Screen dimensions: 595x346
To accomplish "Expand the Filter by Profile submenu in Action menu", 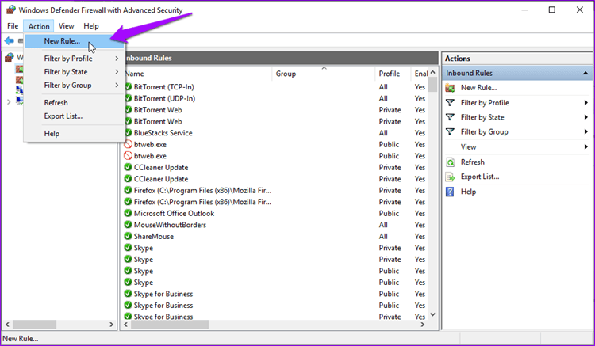I will (x=117, y=59).
